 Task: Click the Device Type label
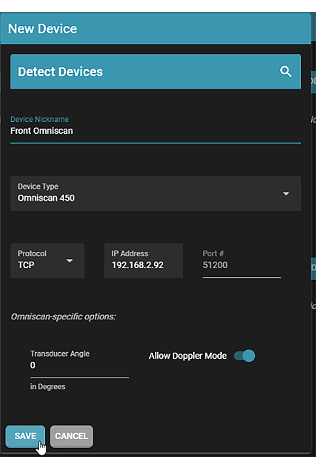point(38,186)
